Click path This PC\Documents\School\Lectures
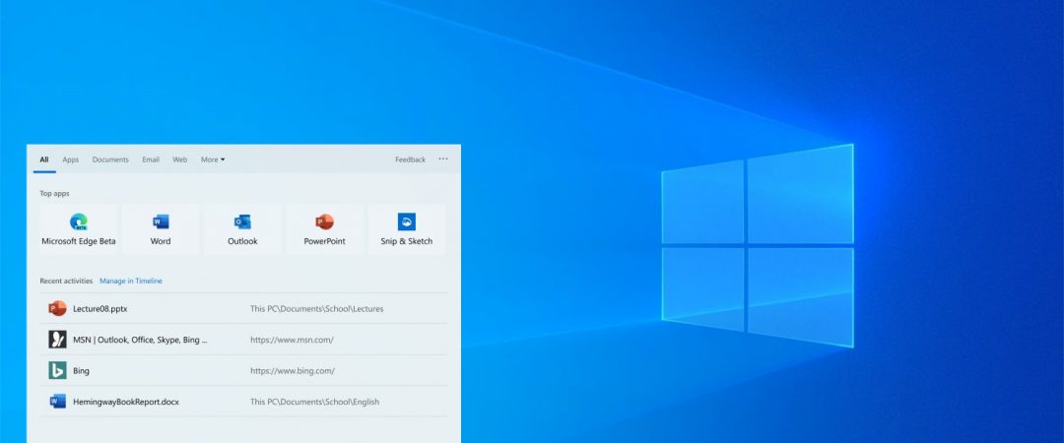This screenshot has width=1064, height=443. pyautogui.click(x=317, y=309)
